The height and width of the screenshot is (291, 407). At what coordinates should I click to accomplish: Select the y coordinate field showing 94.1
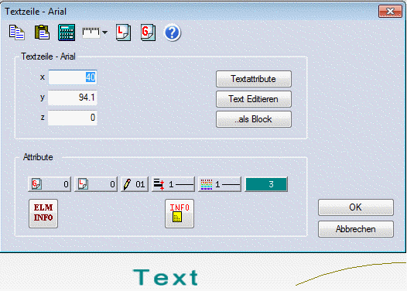pyautogui.click(x=73, y=98)
